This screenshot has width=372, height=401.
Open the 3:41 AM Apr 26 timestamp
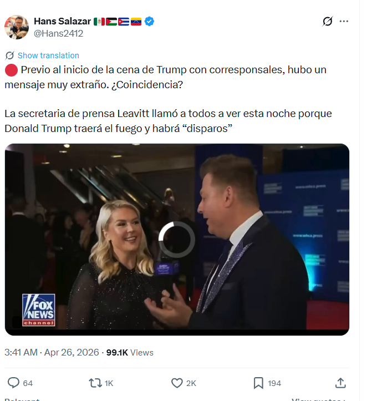coord(52,353)
